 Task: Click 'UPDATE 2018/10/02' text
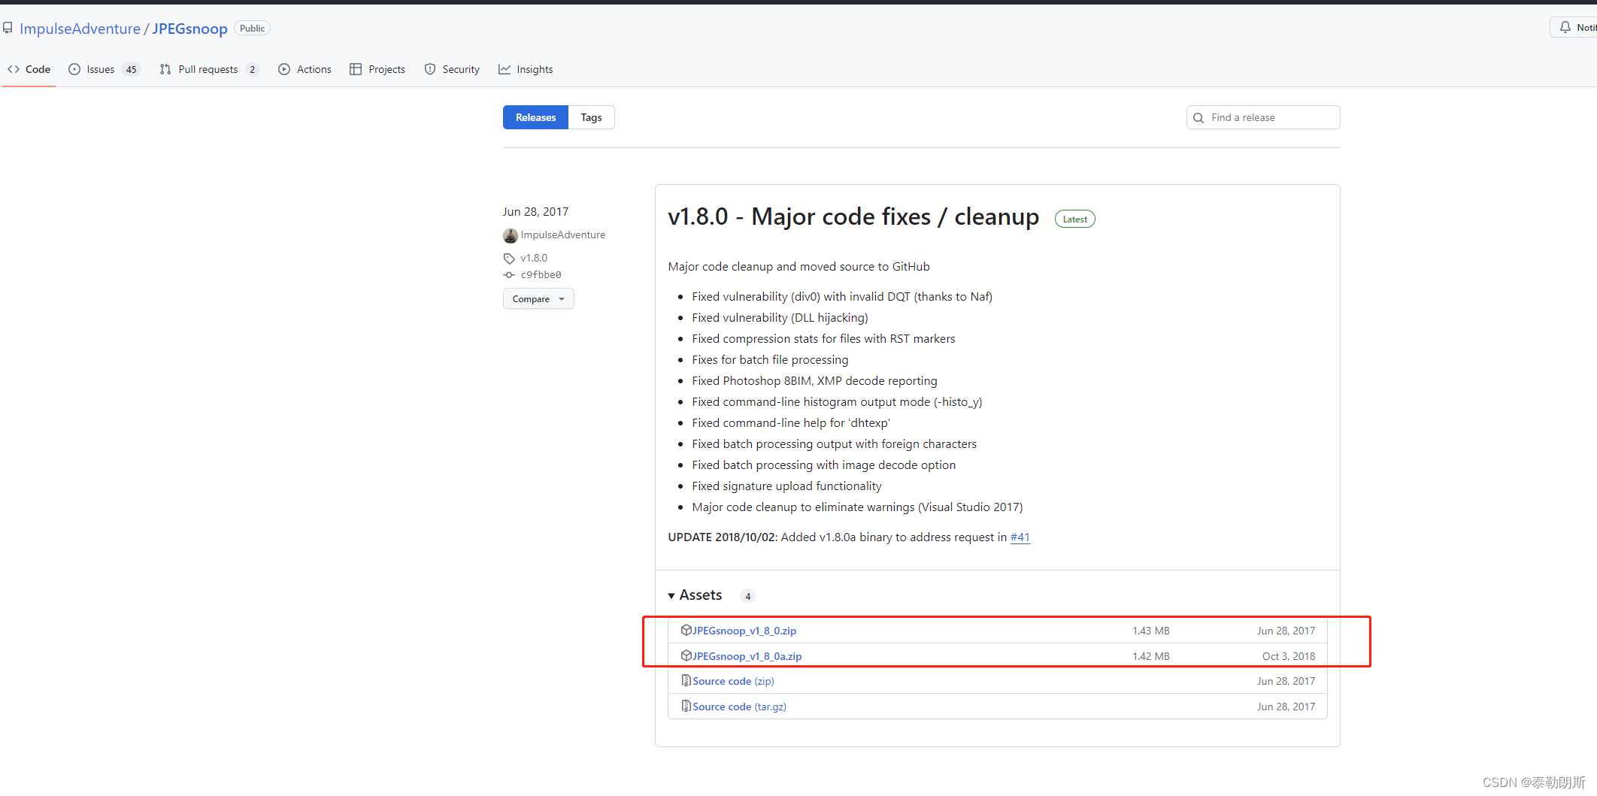click(722, 537)
